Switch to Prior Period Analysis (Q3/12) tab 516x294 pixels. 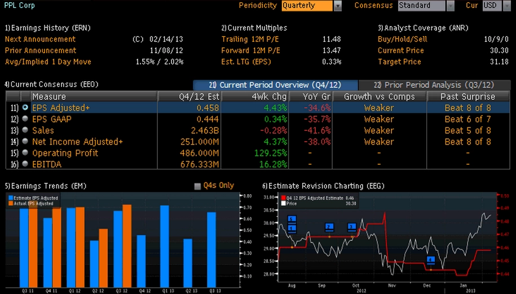(434, 85)
